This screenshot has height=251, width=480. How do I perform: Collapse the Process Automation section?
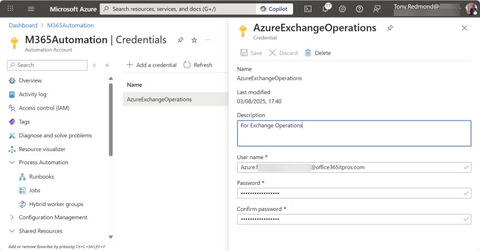click(x=12, y=163)
